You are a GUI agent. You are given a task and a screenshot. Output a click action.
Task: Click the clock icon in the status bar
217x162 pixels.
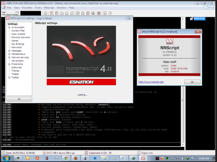click(x=3, y=152)
